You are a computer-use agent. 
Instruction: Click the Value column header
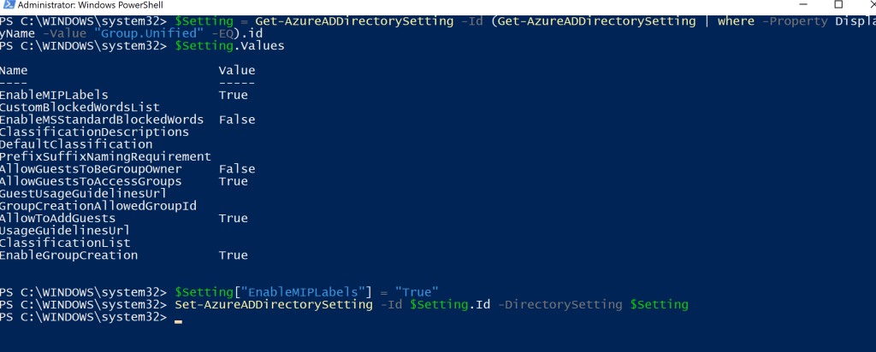click(x=236, y=70)
